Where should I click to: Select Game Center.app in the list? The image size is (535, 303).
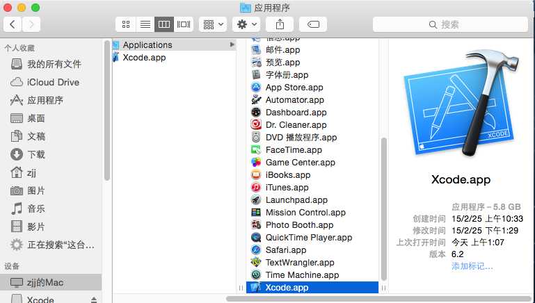pyautogui.click(x=312, y=162)
